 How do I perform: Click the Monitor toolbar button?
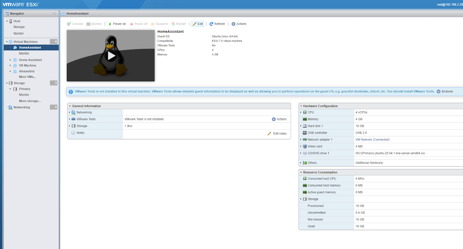click(x=94, y=24)
